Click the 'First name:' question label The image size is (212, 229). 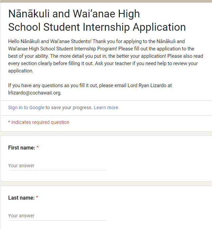pos(22,148)
